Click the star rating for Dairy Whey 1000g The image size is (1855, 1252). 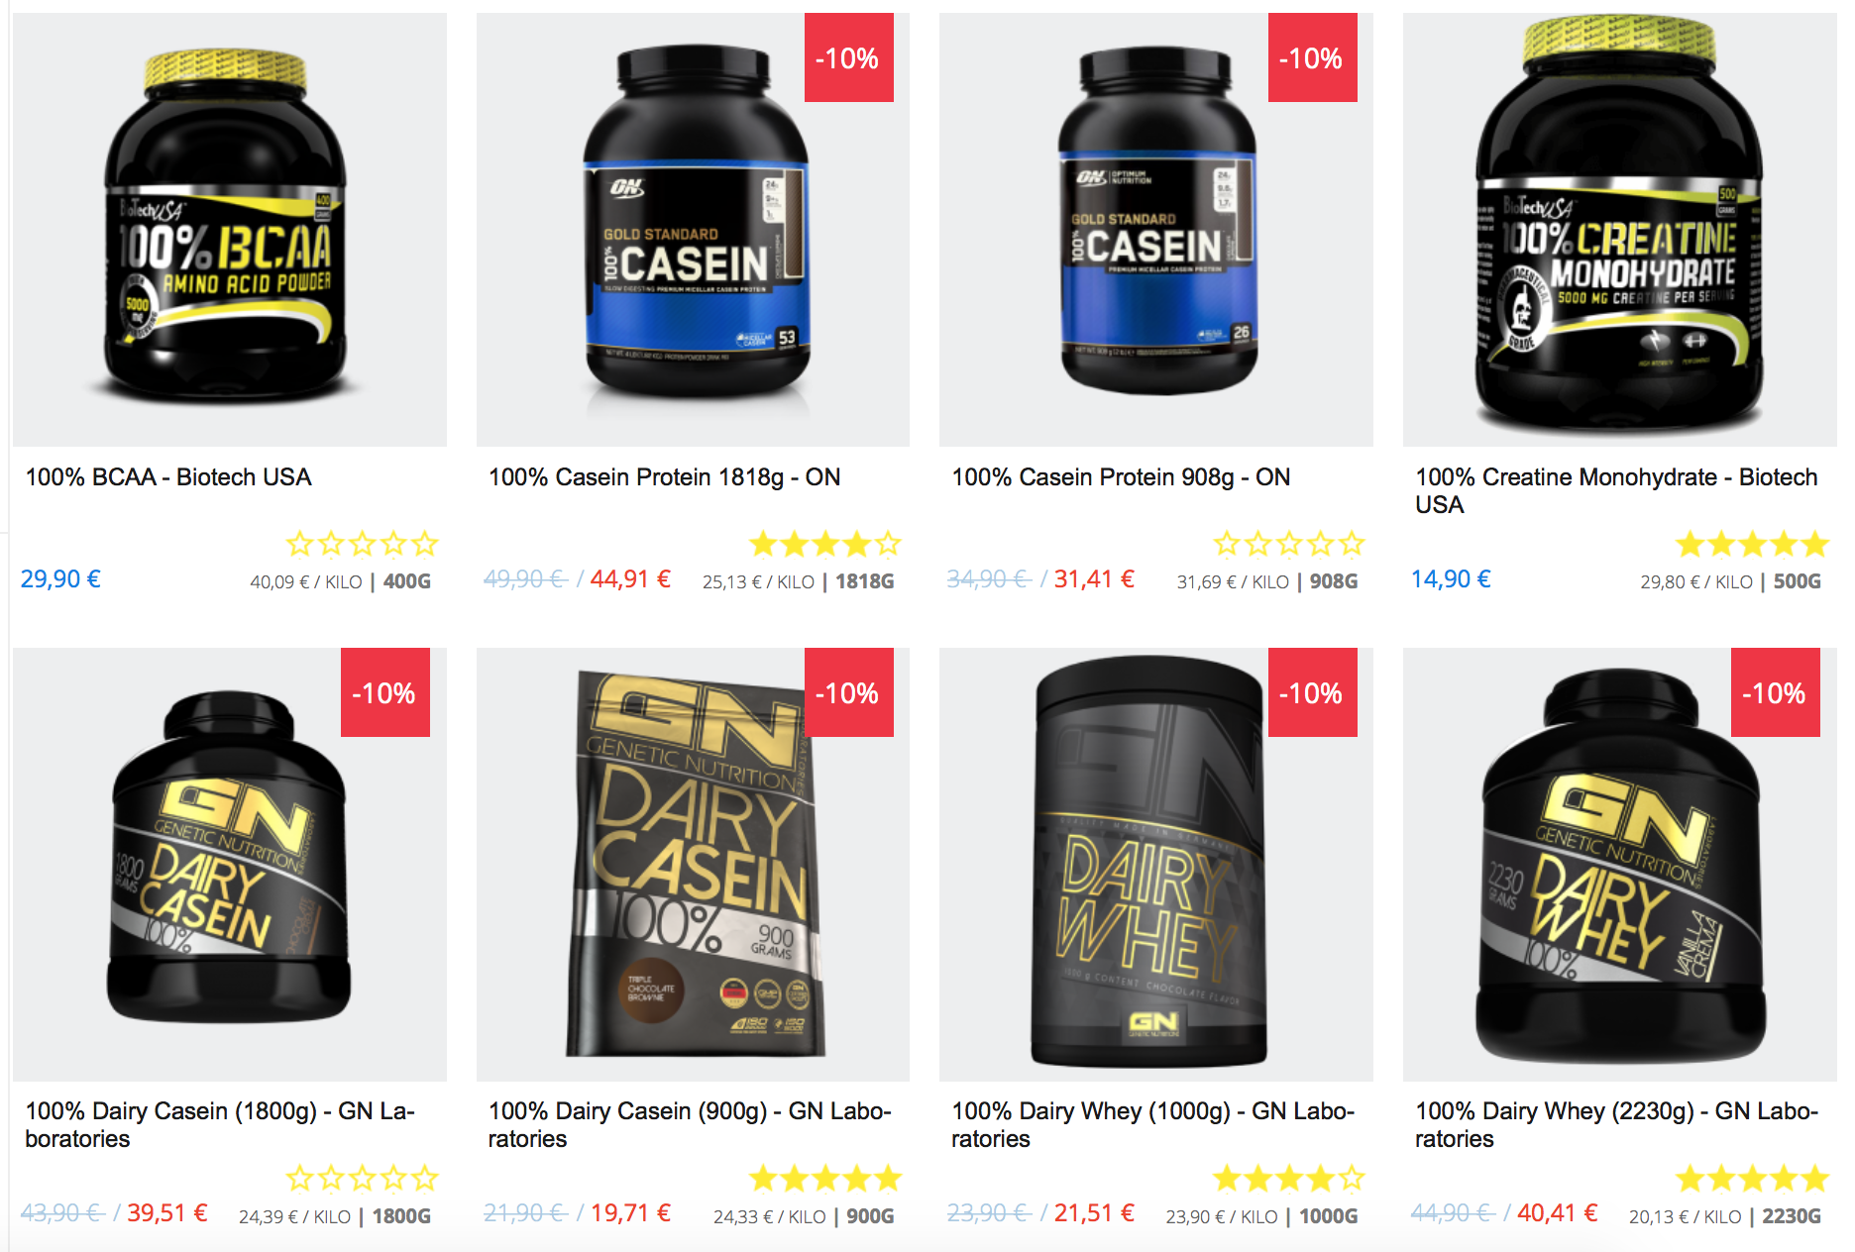click(1289, 1179)
